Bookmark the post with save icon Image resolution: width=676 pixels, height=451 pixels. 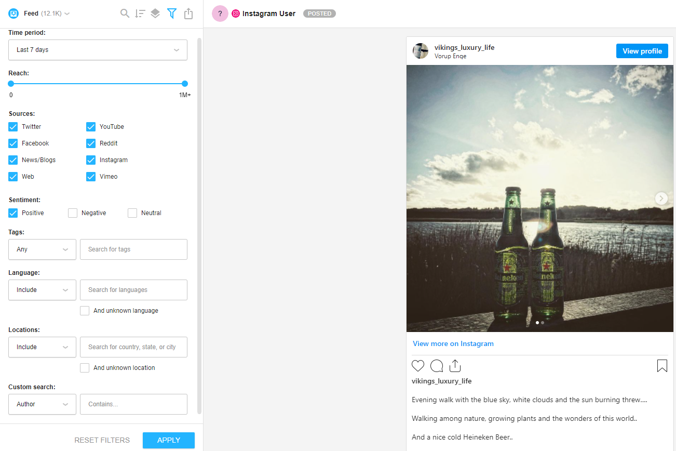[662, 366]
